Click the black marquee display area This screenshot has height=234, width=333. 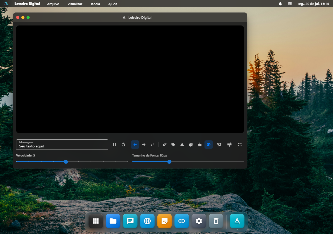(130, 79)
